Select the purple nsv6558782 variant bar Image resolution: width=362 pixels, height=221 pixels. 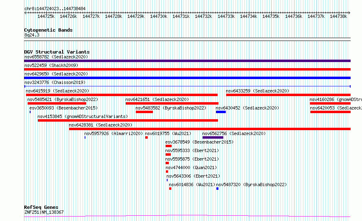coord(187,61)
